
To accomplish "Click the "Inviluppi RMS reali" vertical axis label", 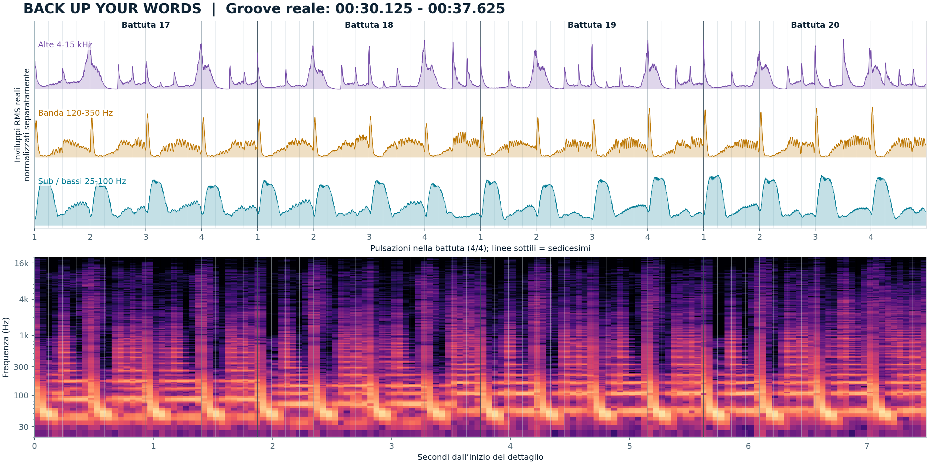I will click(18, 125).
